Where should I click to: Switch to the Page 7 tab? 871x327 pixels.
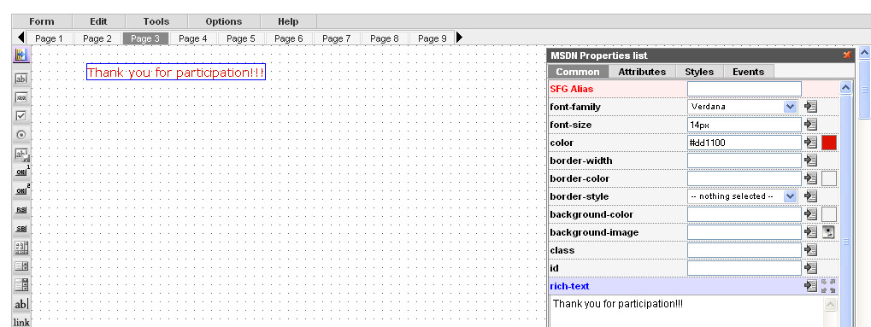click(x=336, y=38)
